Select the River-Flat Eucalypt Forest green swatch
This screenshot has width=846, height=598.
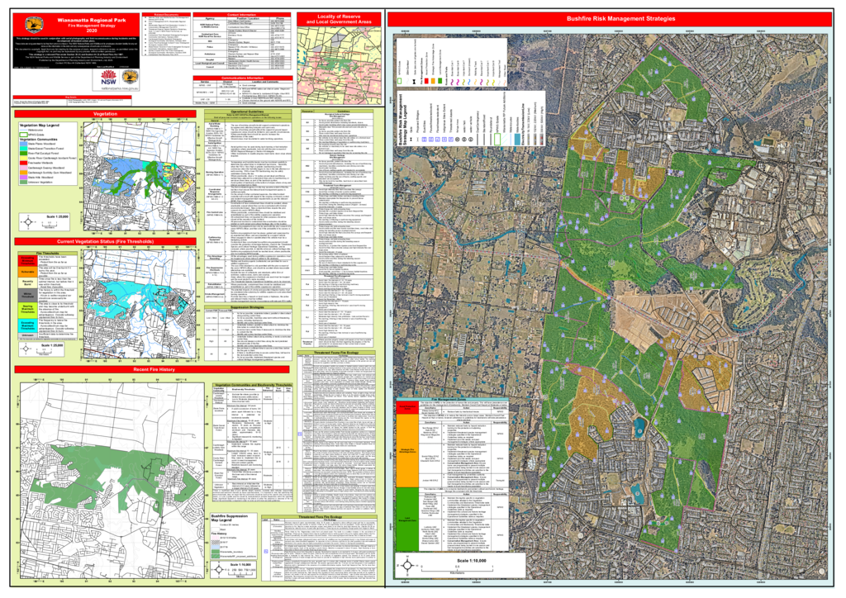pos(24,153)
